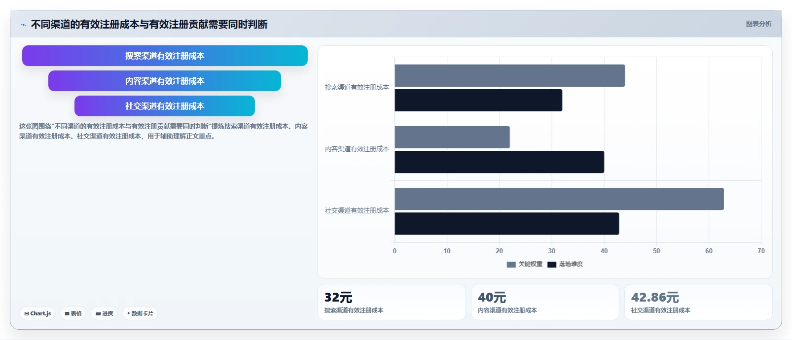Click the x-axis tick label 30
This screenshot has height=340, width=792.
pyautogui.click(x=551, y=251)
